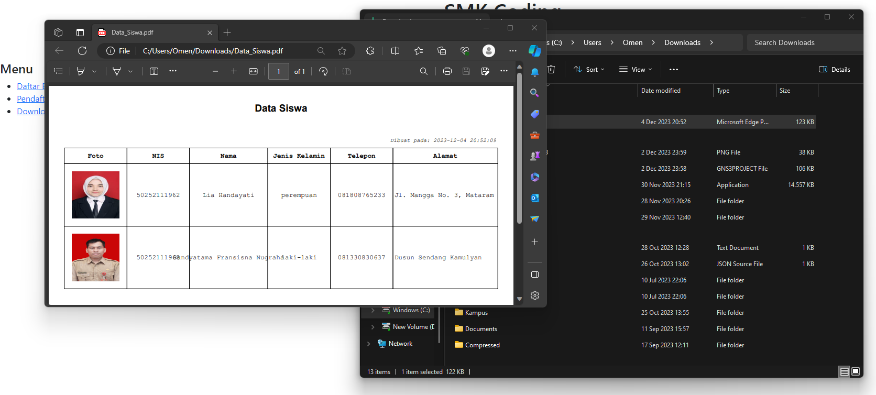876x395 pixels.
Task: Open Edge sidebar settings gear
Action: [x=535, y=295]
